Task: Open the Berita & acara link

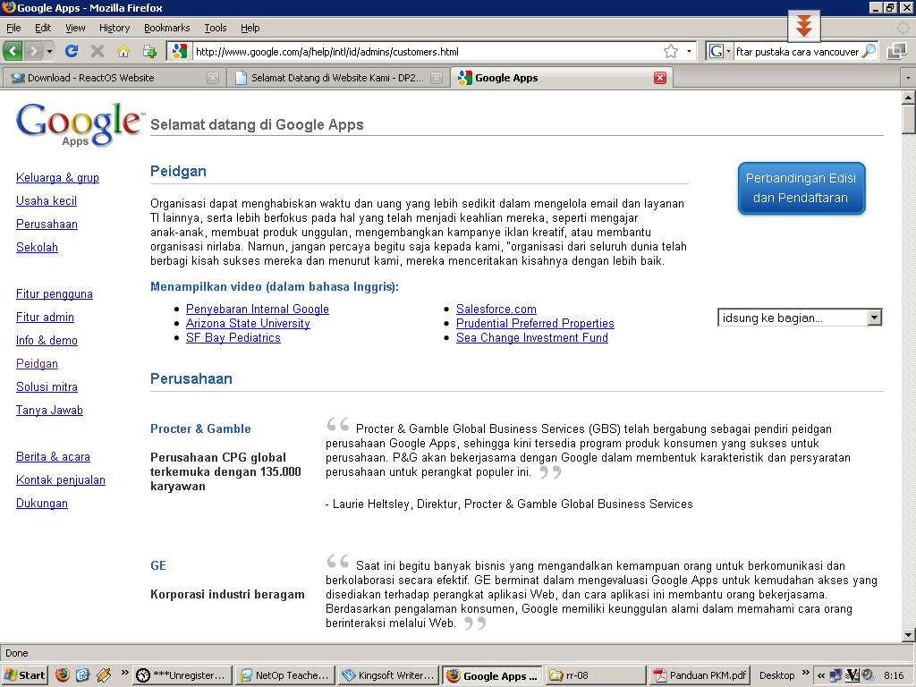Action: pos(53,457)
